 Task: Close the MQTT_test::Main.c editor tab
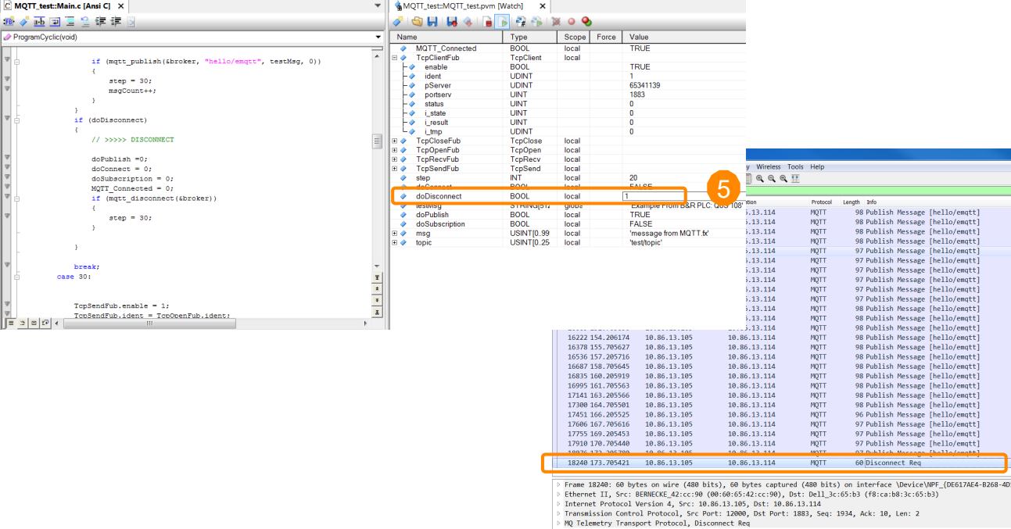[x=121, y=6]
